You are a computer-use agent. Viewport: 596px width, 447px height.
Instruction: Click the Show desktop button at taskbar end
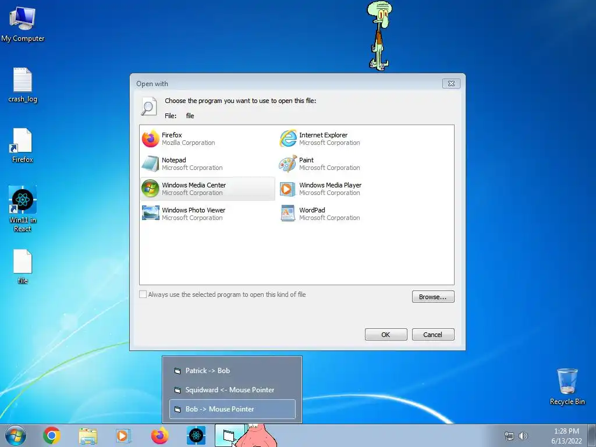click(x=592, y=435)
